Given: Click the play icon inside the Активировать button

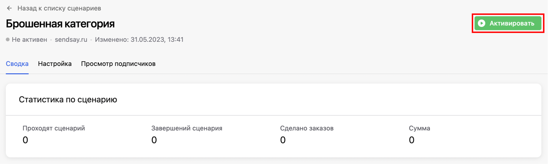Looking at the screenshot, I should [x=482, y=23].
